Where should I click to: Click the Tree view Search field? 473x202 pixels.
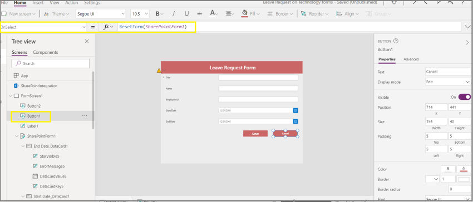click(51, 63)
